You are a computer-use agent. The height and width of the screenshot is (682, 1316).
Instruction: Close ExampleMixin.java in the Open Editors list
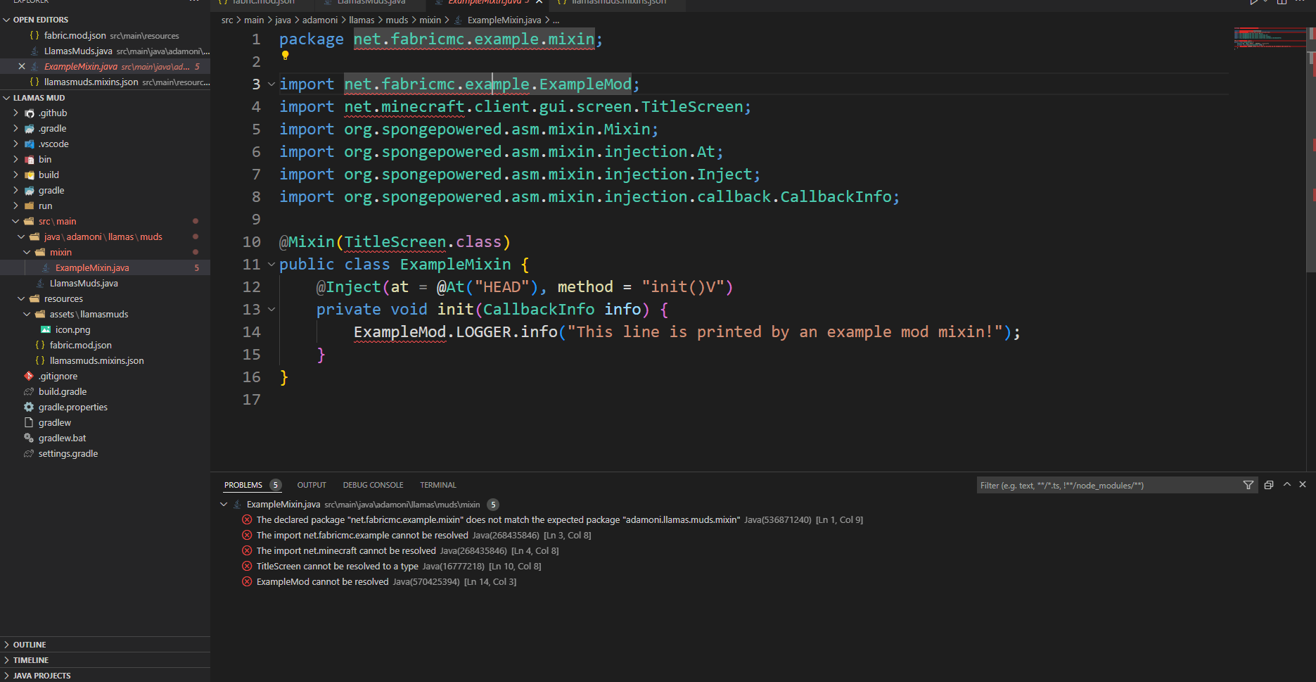[x=22, y=66]
